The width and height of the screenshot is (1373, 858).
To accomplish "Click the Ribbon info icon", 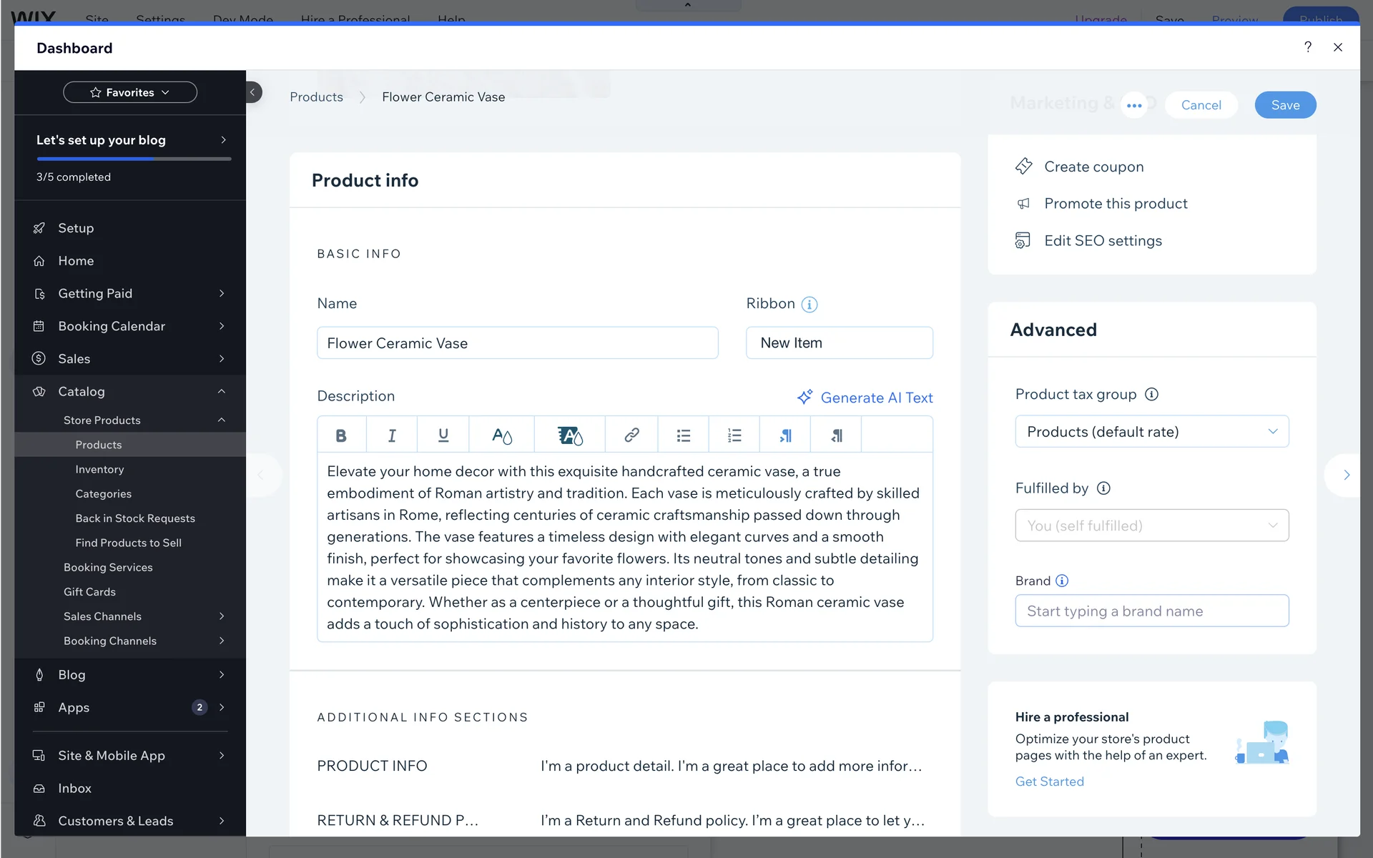I will click(809, 305).
